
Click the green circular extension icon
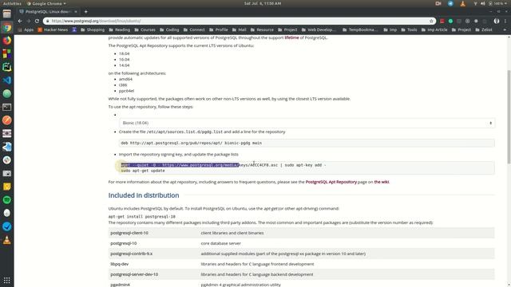pos(450,21)
